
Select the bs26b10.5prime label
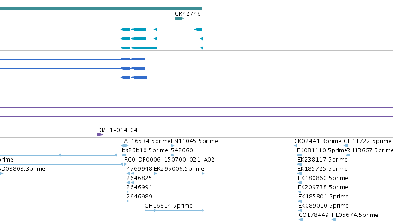[x=145, y=150]
